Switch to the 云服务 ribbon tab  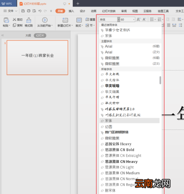point(148,11)
